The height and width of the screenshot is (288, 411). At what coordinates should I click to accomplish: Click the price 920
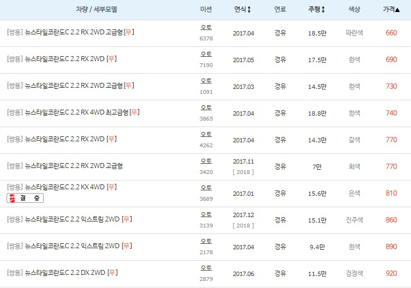391,274
